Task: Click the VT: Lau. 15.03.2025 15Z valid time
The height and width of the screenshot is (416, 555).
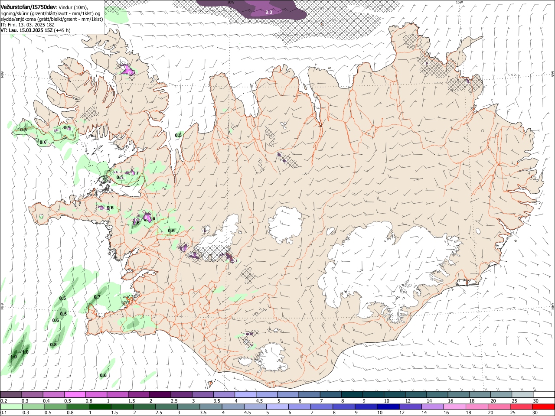Action: click(x=26, y=30)
